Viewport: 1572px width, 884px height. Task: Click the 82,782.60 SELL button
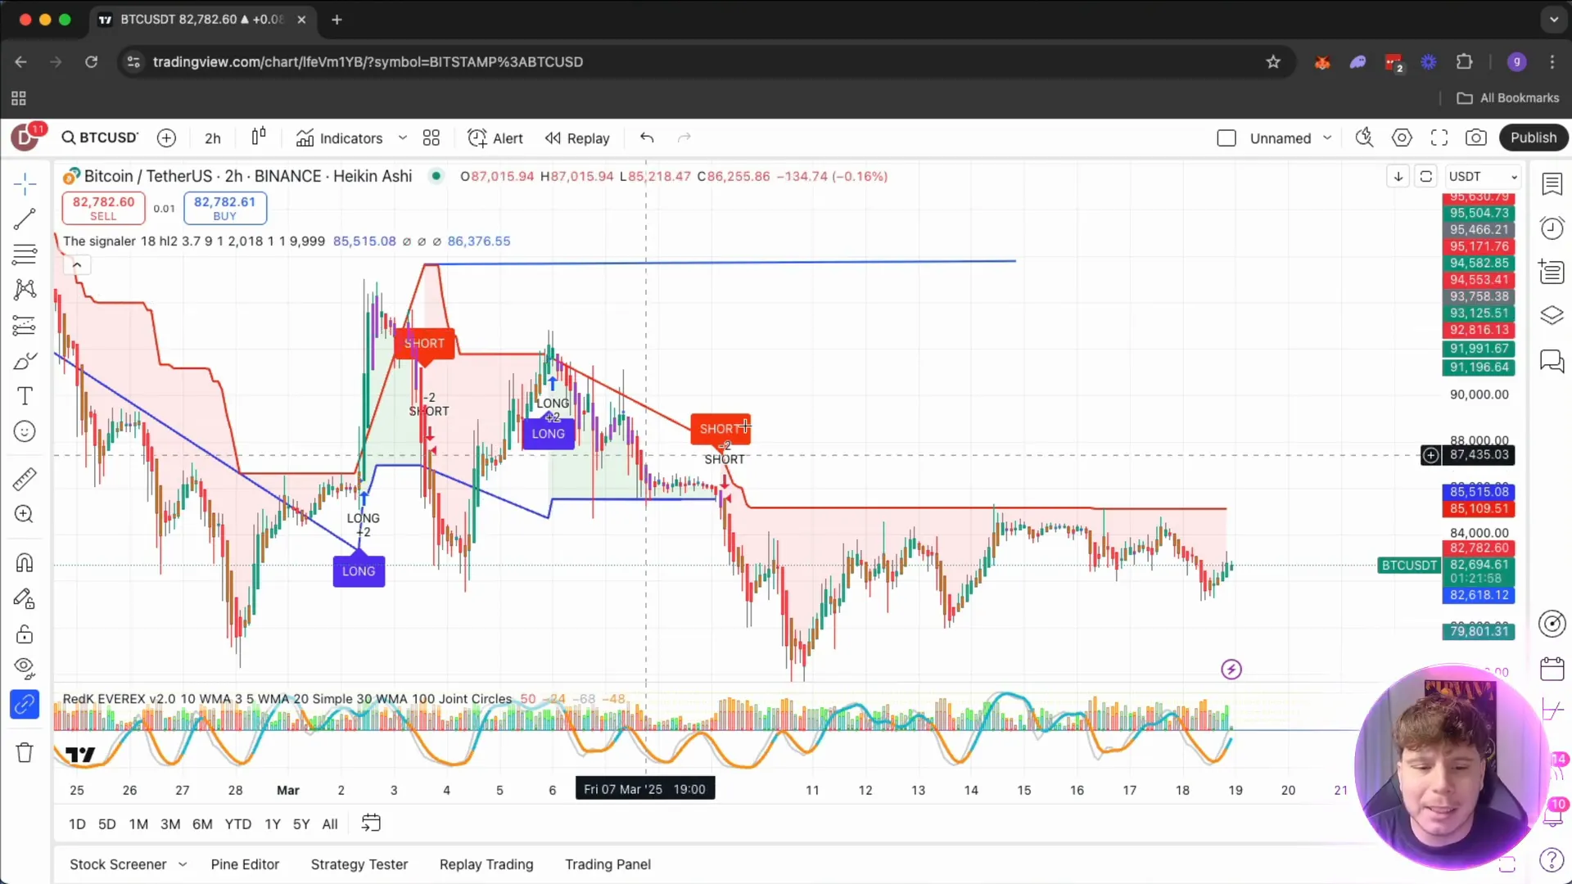point(103,208)
